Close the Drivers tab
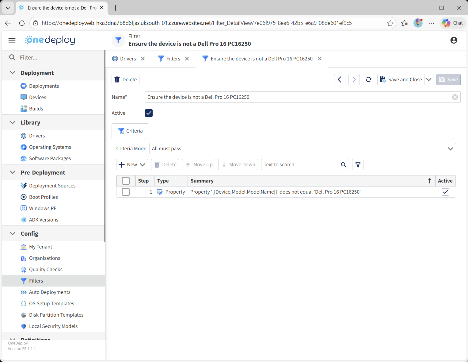The image size is (468, 362). tap(143, 59)
